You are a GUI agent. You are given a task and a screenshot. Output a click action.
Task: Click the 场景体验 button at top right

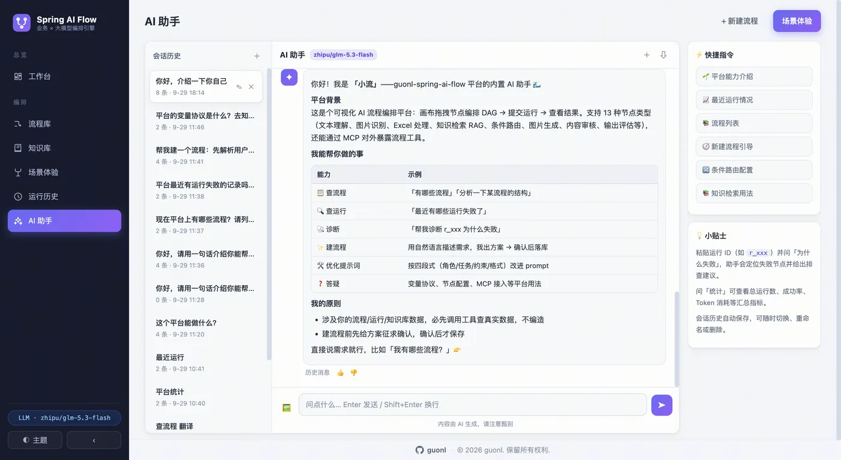pyautogui.click(x=797, y=21)
